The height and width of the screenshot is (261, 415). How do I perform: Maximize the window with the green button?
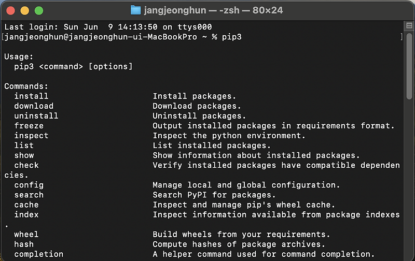(38, 10)
